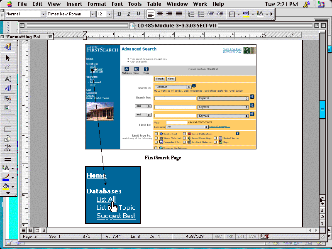Select the FirstSearch Advanced Search screenshot picture

click(171, 97)
